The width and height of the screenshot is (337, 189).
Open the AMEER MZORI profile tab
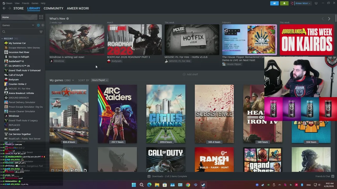click(78, 8)
